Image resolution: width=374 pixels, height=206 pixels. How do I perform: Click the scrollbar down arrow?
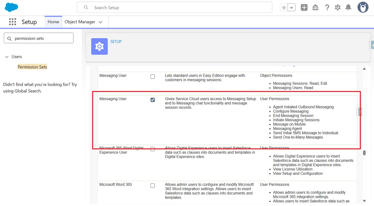(364, 201)
